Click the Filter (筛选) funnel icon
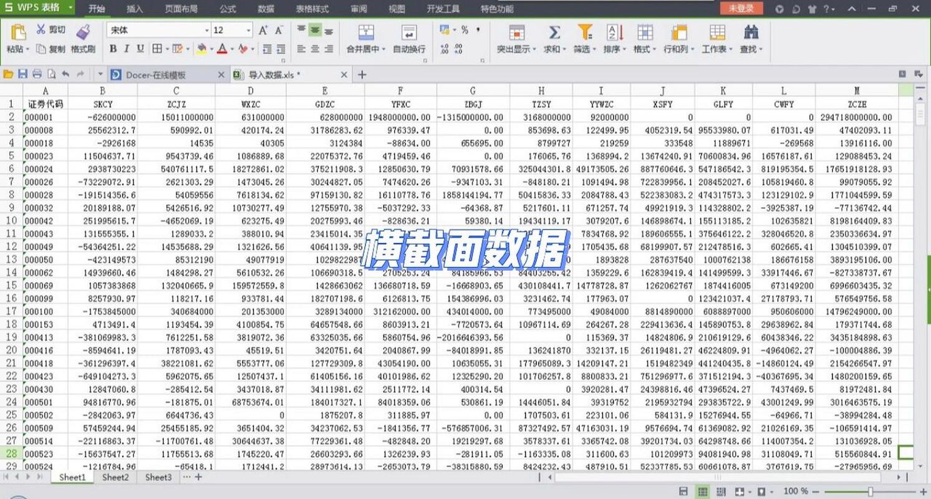The width and height of the screenshot is (931, 499). tap(584, 32)
